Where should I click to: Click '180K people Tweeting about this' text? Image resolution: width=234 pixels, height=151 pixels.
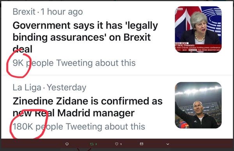(x=79, y=127)
